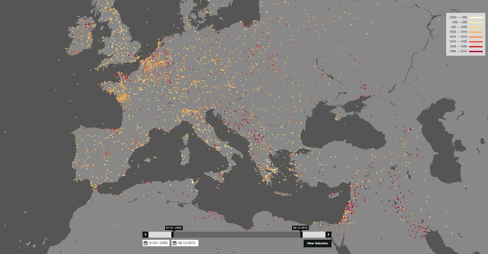Image resolution: width=488 pixels, height=254 pixels.
Task: Click the 08-12-2015 timeline tooltip label
Action: tap(301, 228)
